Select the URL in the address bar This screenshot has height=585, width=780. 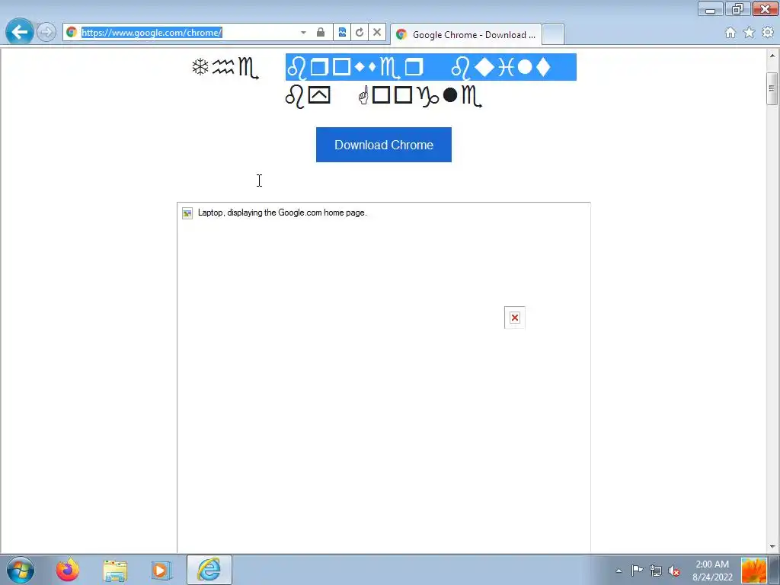click(x=152, y=32)
